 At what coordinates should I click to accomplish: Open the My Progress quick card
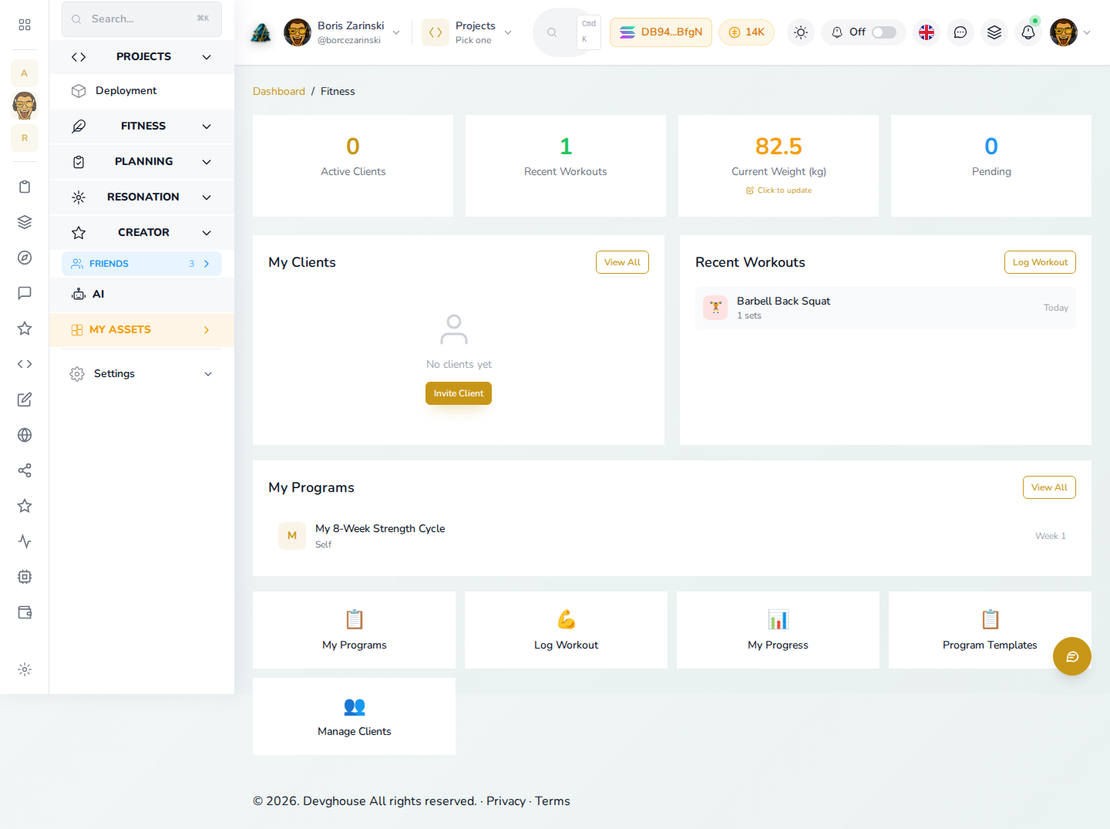(778, 630)
